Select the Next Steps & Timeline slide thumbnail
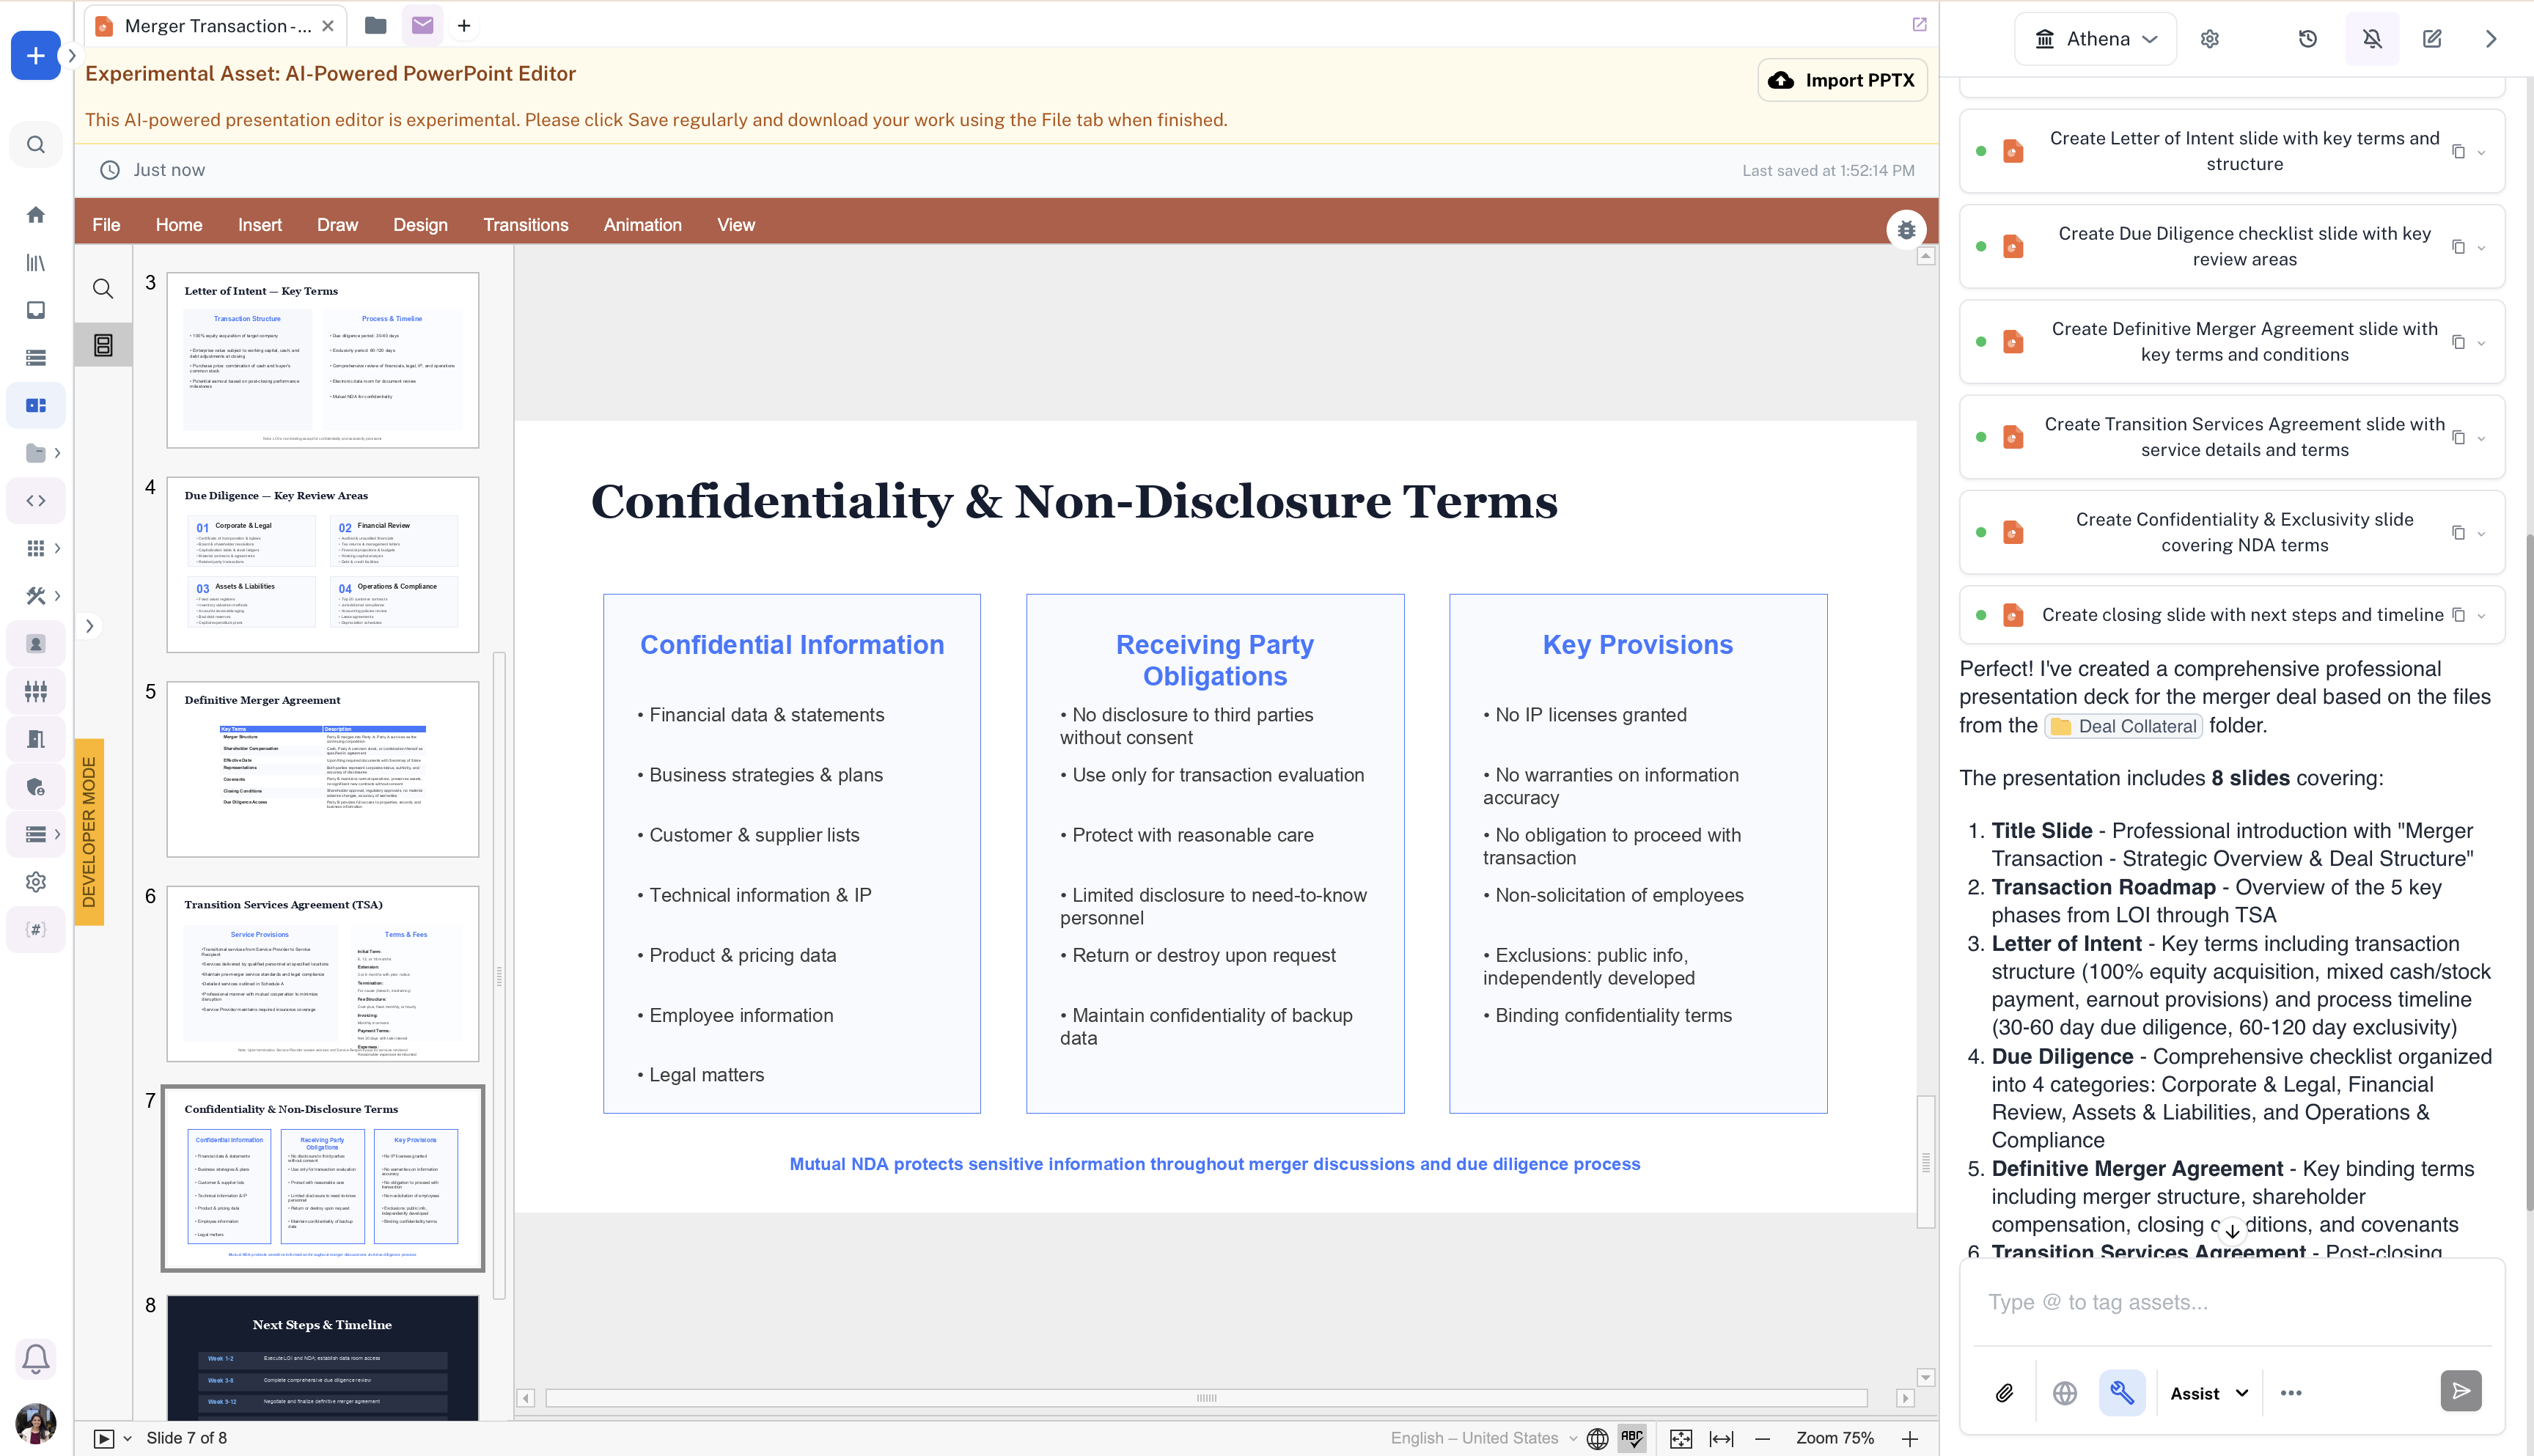The height and width of the screenshot is (1456, 2534). (322, 1357)
